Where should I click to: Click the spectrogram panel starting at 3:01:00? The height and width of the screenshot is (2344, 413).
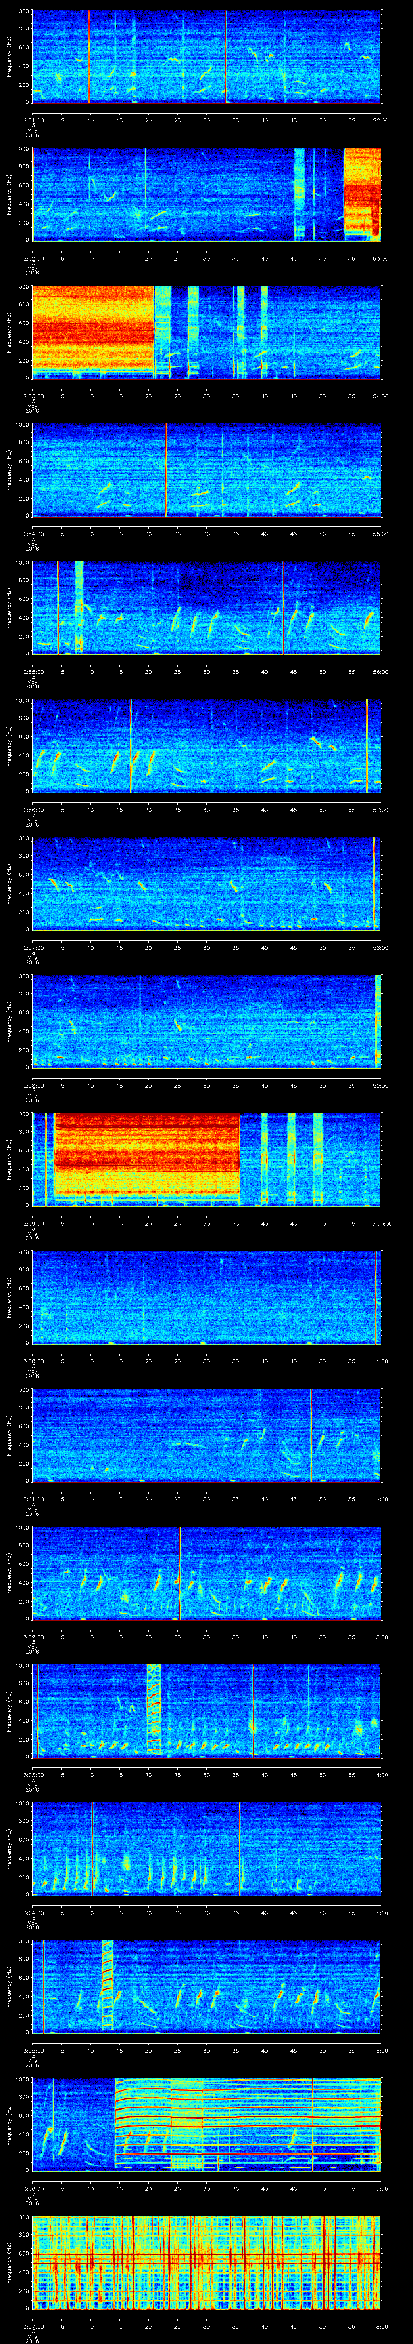click(206, 1435)
